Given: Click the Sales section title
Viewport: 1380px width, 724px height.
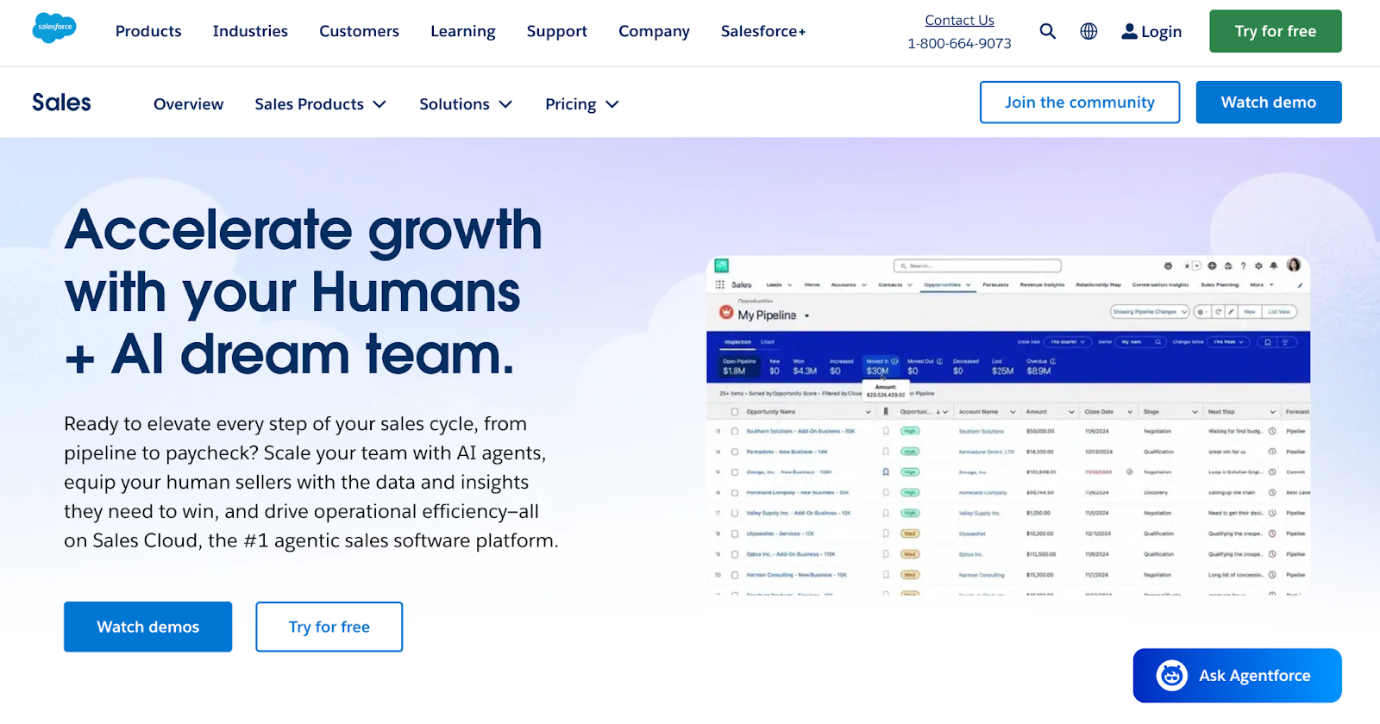Looking at the screenshot, I should (x=61, y=103).
